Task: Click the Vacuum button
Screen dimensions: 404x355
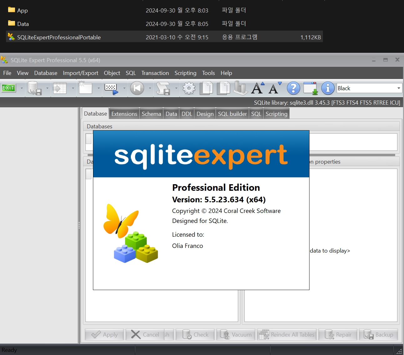Action: (236, 334)
